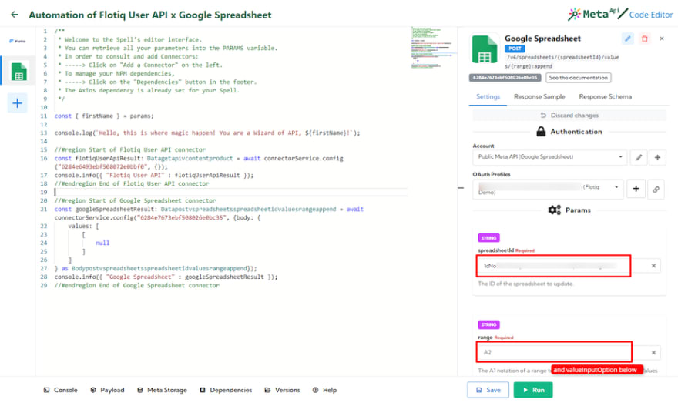Viewport: 678px width, 403px height.
Task: Click the code minimap preview
Action: (x=431, y=48)
